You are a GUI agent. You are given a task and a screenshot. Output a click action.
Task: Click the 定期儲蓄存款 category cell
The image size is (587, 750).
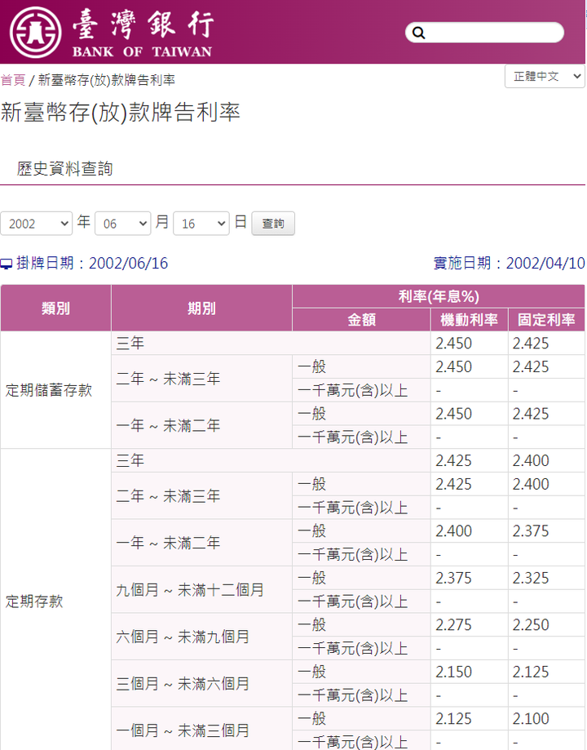(55, 390)
